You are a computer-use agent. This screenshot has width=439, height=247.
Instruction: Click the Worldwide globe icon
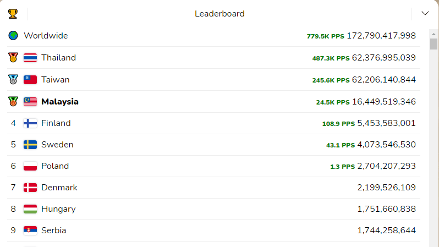[x=13, y=36]
